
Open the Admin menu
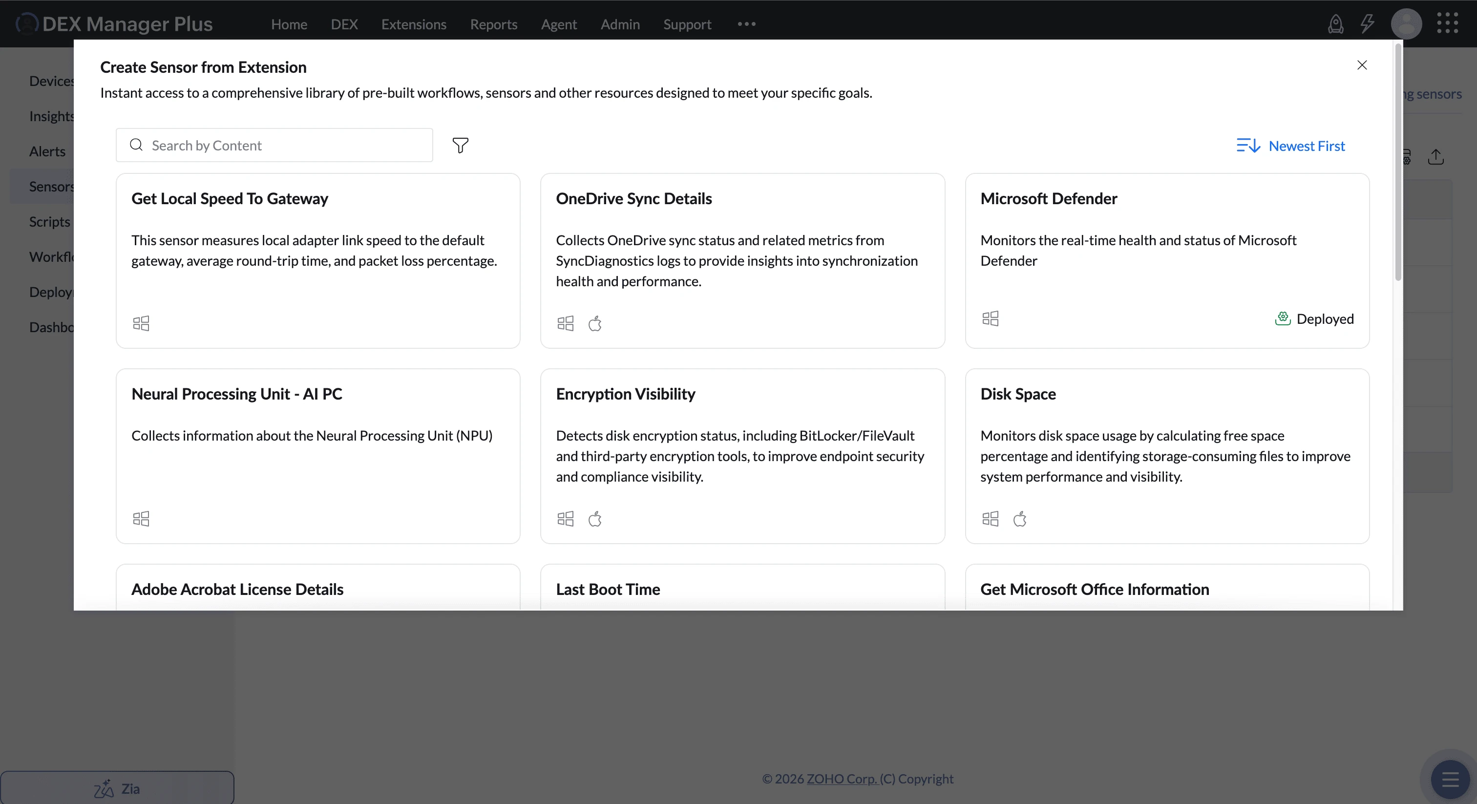pos(620,24)
